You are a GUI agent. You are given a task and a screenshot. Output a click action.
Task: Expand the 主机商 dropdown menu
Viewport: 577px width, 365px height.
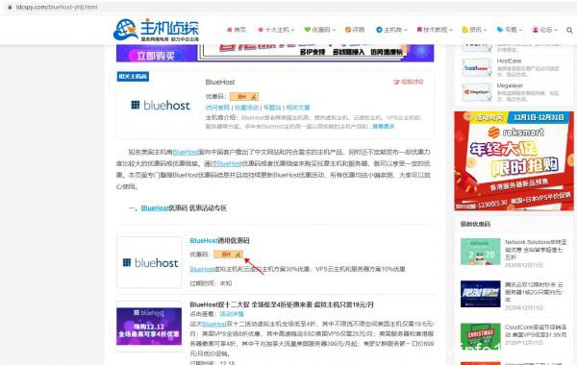click(391, 30)
